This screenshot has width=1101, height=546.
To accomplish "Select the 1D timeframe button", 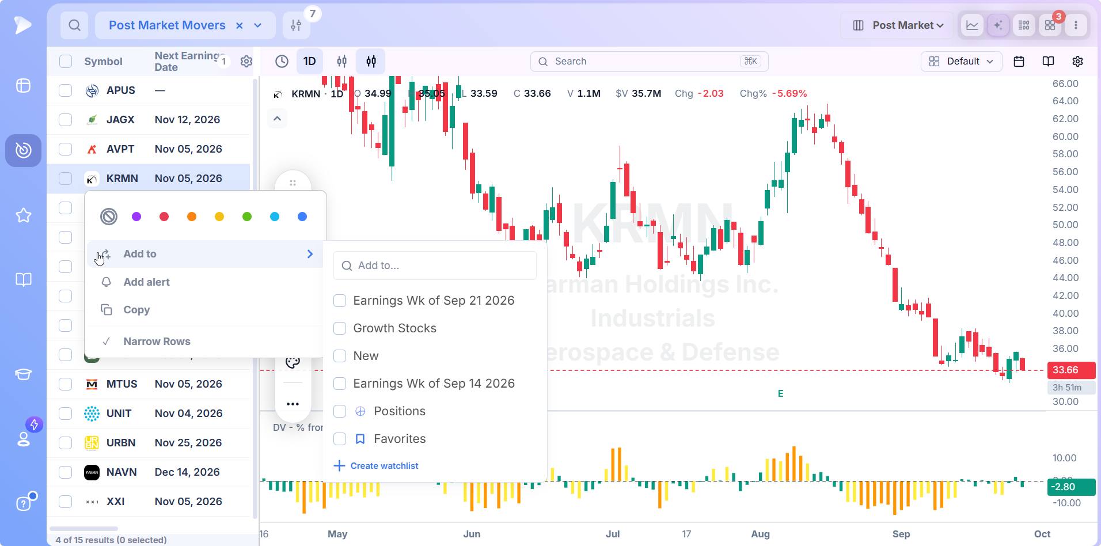I will coord(310,62).
